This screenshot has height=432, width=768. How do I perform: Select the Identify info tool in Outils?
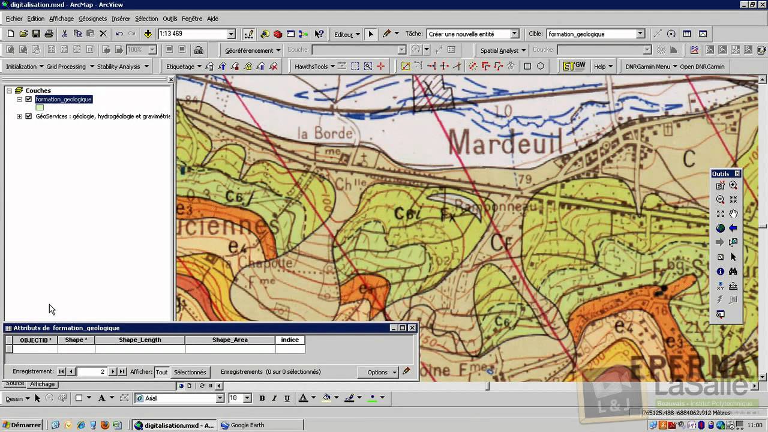pyautogui.click(x=720, y=271)
